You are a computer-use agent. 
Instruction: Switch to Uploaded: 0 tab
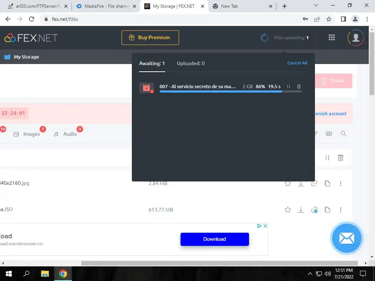(x=190, y=63)
